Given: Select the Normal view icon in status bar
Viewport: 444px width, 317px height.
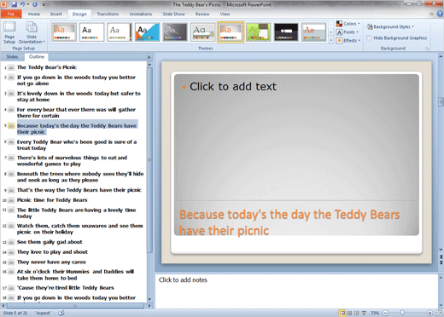Looking at the screenshot, I should point(342,313).
